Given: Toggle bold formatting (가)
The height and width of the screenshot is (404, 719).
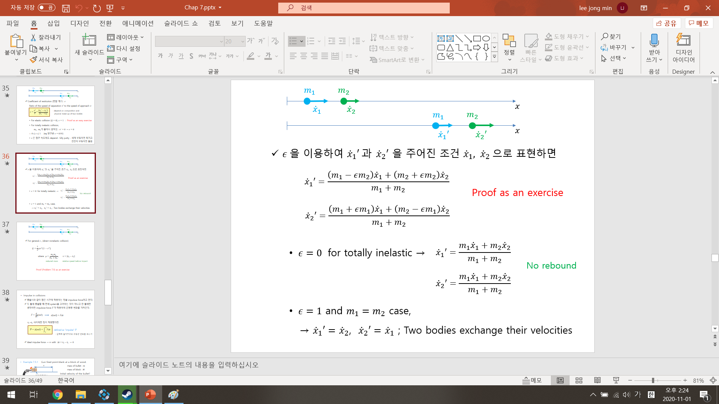Looking at the screenshot, I should click(160, 56).
